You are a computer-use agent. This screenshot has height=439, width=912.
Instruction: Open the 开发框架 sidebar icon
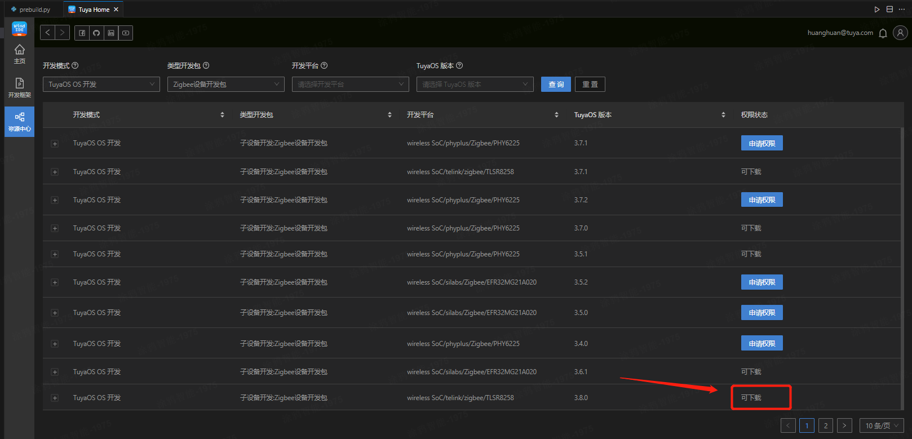[x=19, y=88]
